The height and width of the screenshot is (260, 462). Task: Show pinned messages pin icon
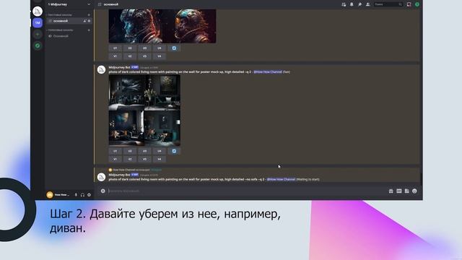[x=359, y=4]
